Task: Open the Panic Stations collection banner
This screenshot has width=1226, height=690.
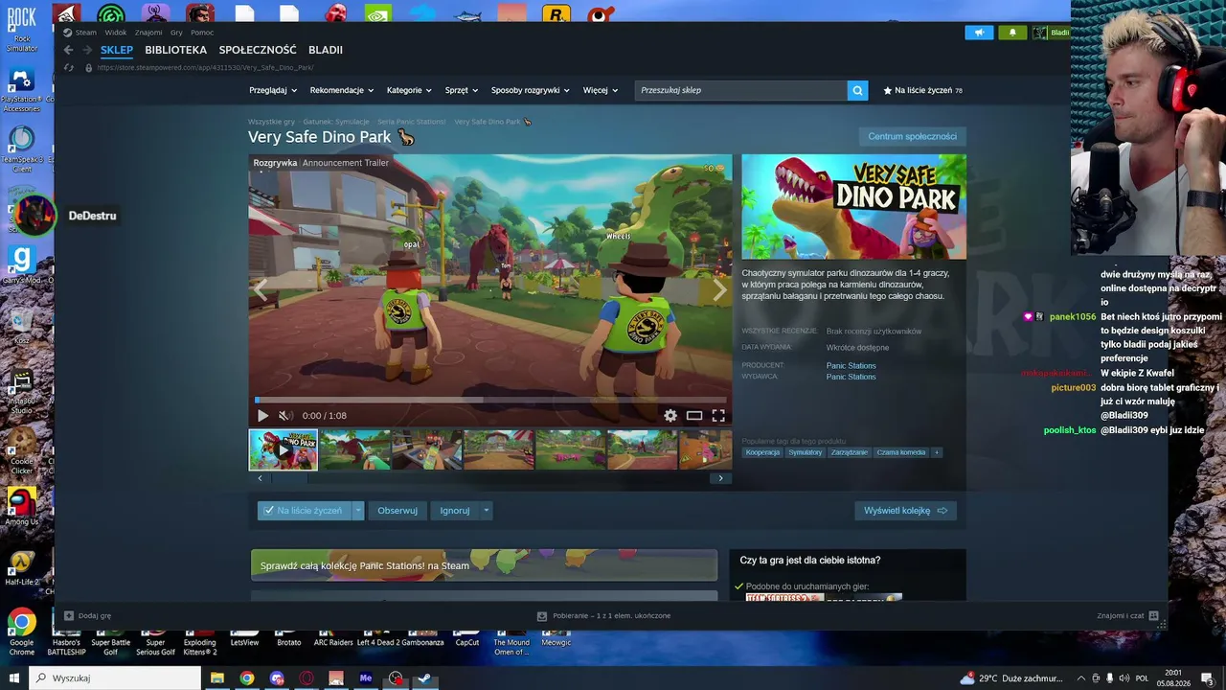Action: 484,565
